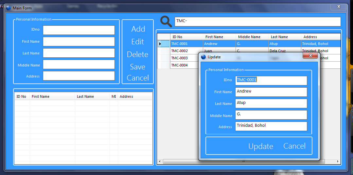353x175 pixels.
Task: Click right arrow of grid horizontal scrollbar
Action: click(338, 161)
